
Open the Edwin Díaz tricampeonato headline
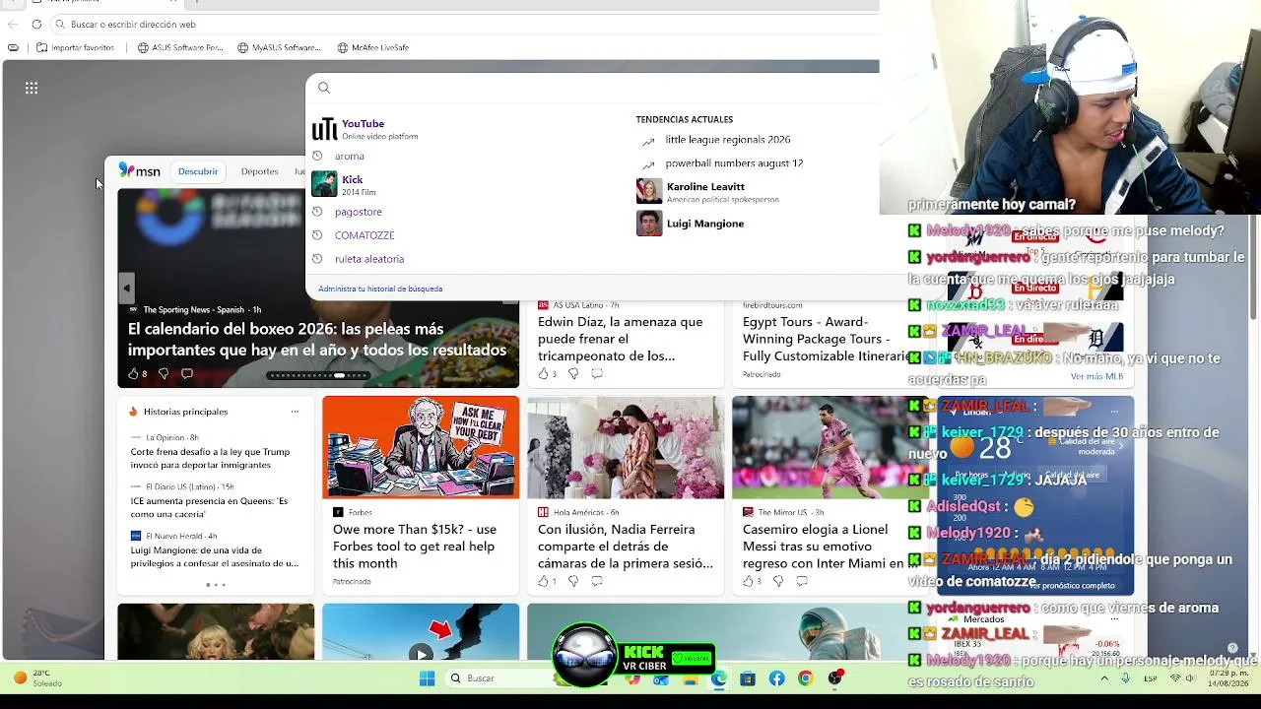(x=621, y=339)
